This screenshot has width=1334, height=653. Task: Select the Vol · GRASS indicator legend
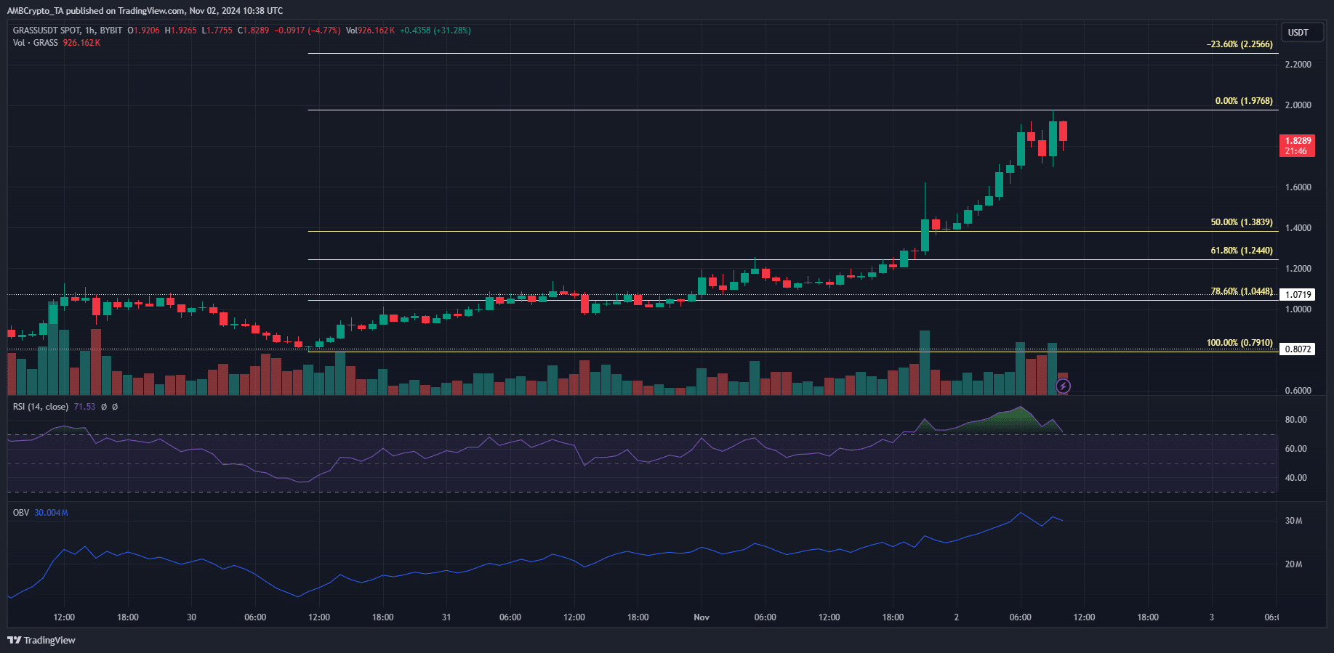[x=35, y=43]
